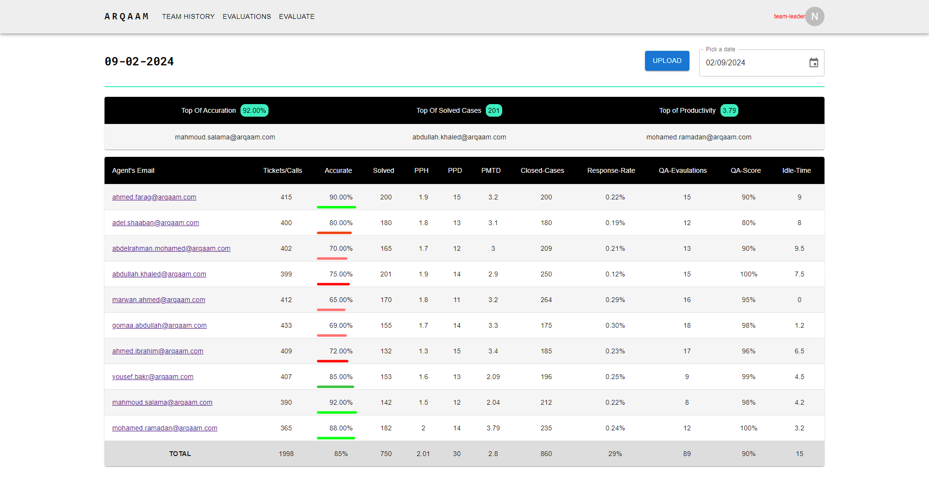Click the 433 tickets value for gomaa.abdullah
This screenshot has width=929, height=503.
coord(286,325)
